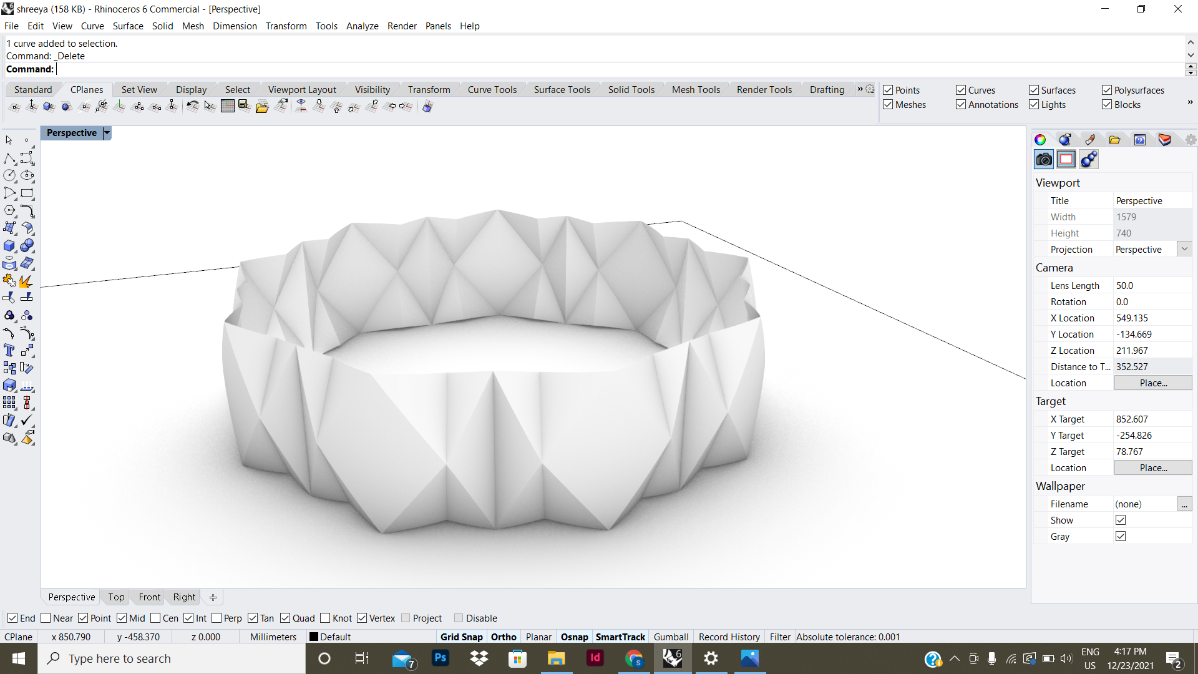Click Place button for camera location
Viewport: 1198px width, 674px height.
[x=1152, y=383]
